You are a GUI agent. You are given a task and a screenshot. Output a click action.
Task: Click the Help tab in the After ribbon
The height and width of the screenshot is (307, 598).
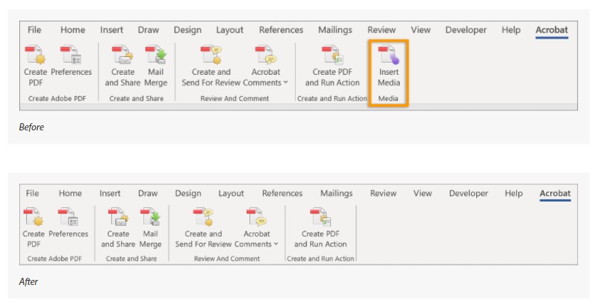[x=514, y=193]
